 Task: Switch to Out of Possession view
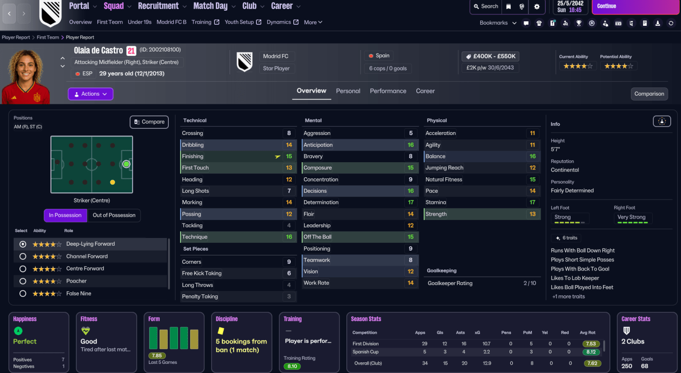point(114,215)
